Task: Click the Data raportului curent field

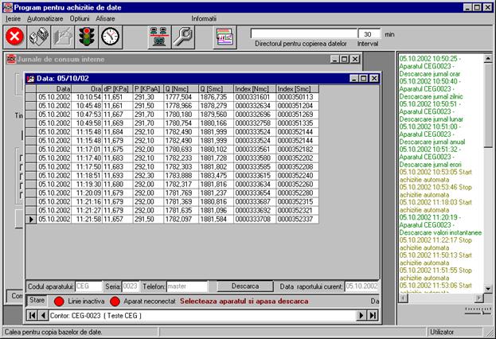Action: [361, 286]
